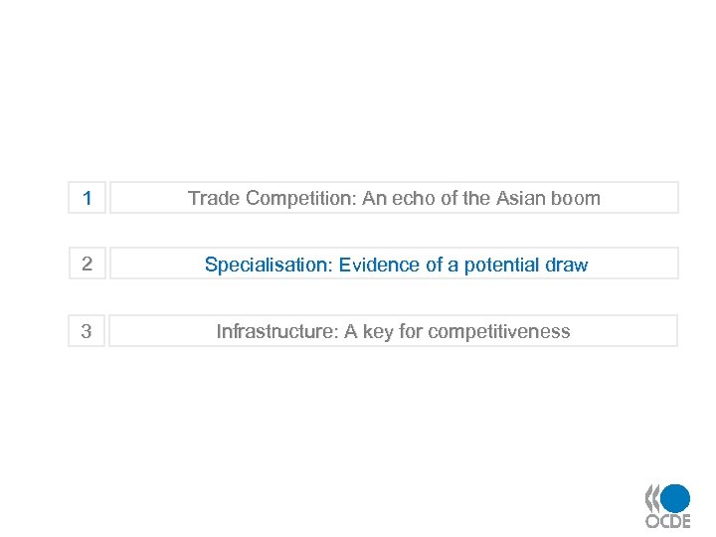
Task: Click the words 'potential draw'
Action: click(526, 265)
